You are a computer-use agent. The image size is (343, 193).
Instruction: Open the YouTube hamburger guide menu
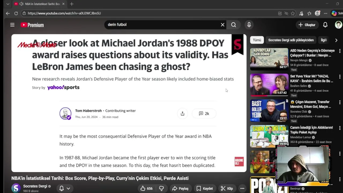[x=12, y=25]
